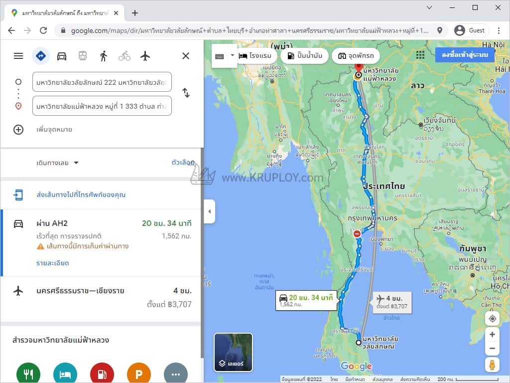Click flight price ตั้งแต่ ฿3,707

click(169, 305)
